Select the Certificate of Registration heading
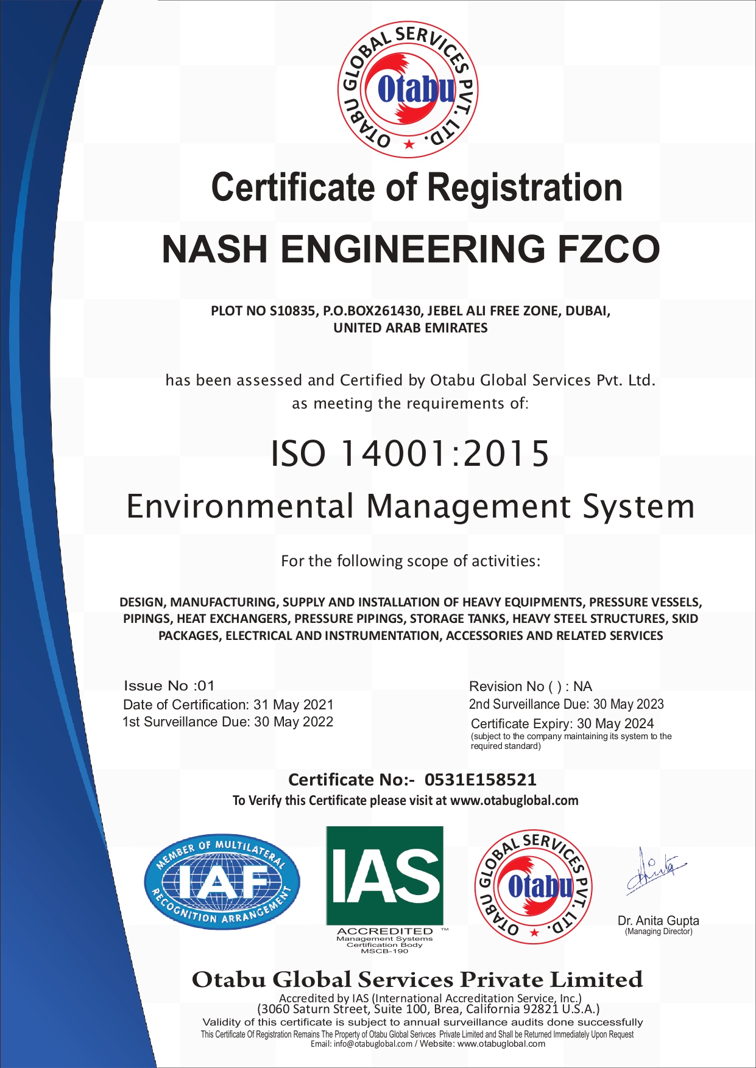 pos(417,188)
